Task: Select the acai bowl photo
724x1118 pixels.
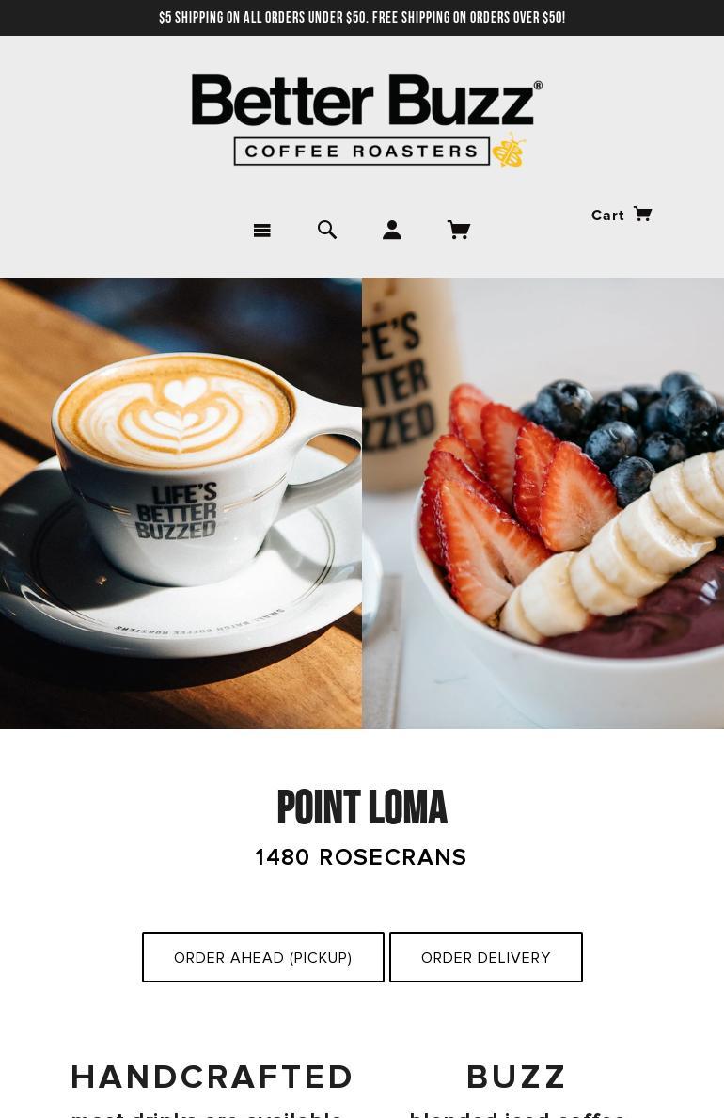Action: point(543,503)
